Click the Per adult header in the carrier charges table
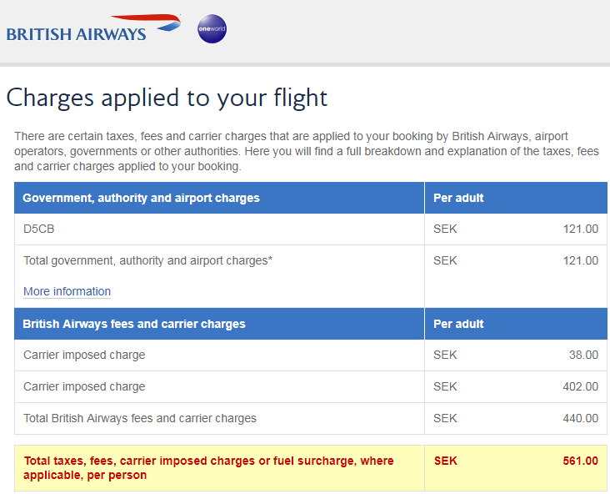610x494 pixels. [x=458, y=324]
